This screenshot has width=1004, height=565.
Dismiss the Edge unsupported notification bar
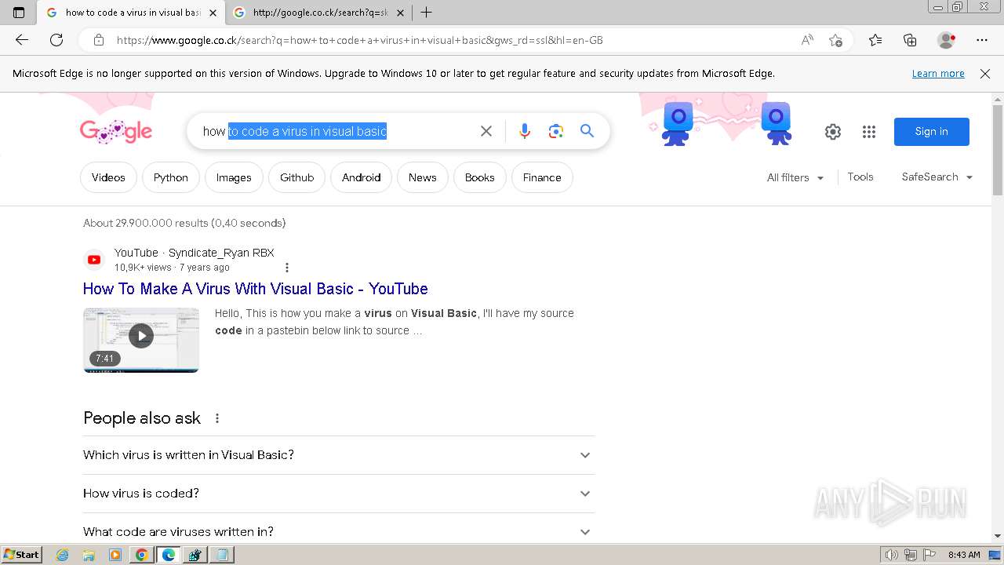pyautogui.click(x=985, y=74)
